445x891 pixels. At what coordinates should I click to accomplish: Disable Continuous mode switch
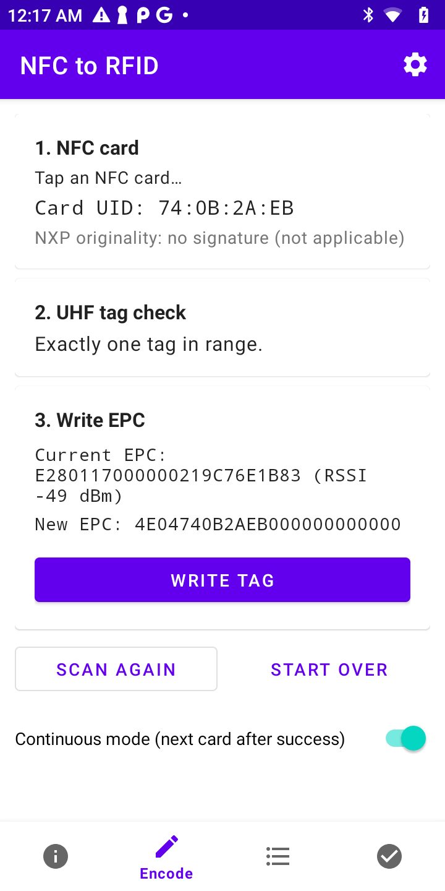(x=406, y=738)
